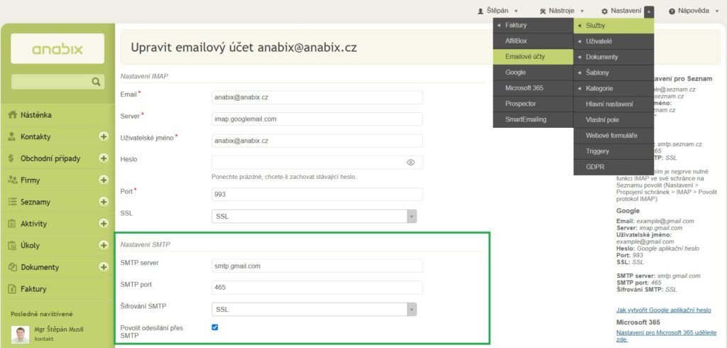
Task: Open GDPR menu item
Action: pos(613,167)
